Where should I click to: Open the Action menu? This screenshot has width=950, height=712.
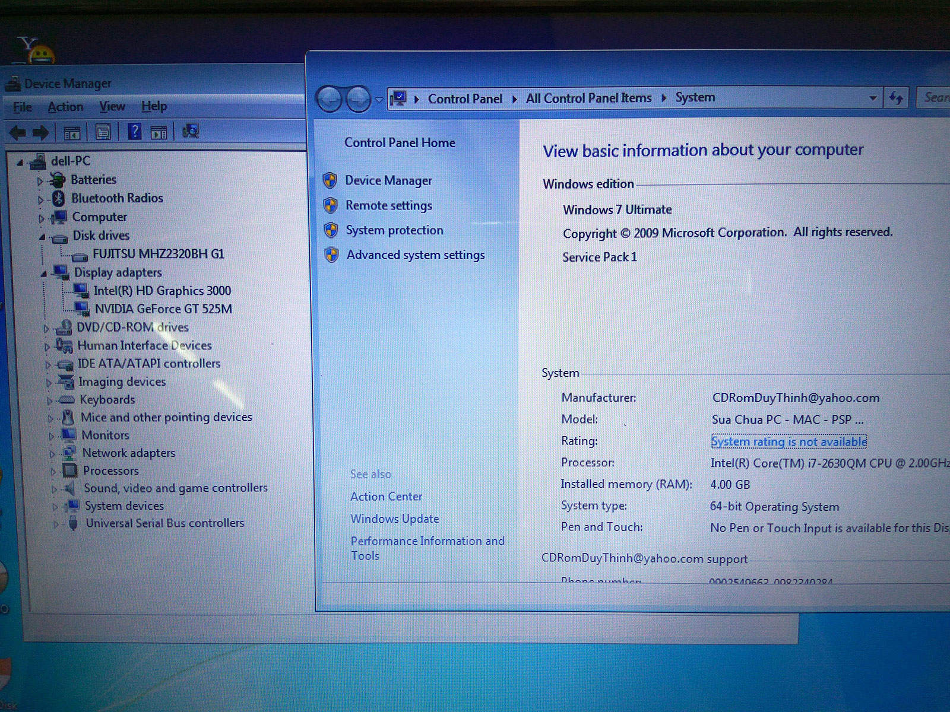pos(65,107)
